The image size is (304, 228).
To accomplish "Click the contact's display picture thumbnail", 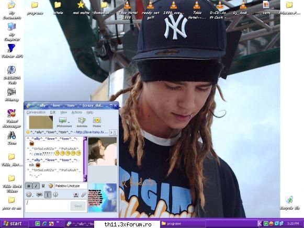I will pos(103,152).
